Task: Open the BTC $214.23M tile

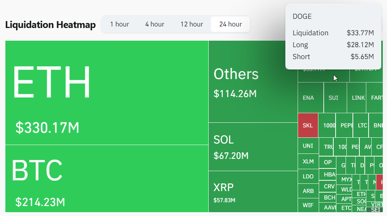Action: click(107, 178)
